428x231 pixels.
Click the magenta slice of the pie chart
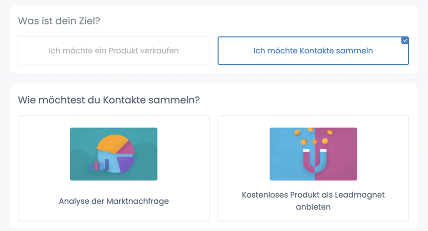coord(129,148)
